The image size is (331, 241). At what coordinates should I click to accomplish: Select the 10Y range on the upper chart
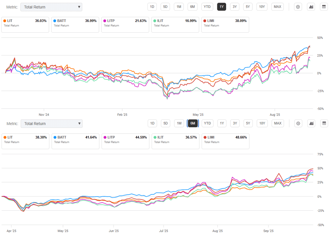click(262, 7)
